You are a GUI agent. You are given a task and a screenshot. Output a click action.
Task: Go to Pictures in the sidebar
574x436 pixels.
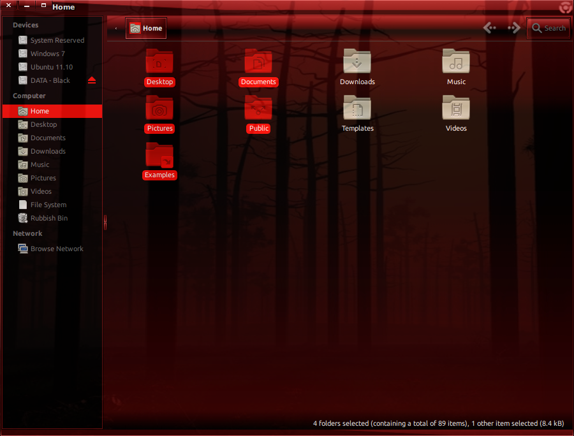pyautogui.click(x=52, y=178)
